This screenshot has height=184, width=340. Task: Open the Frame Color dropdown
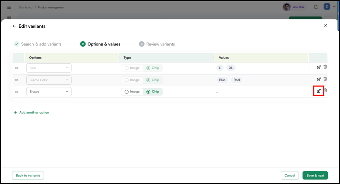coord(49,80)
